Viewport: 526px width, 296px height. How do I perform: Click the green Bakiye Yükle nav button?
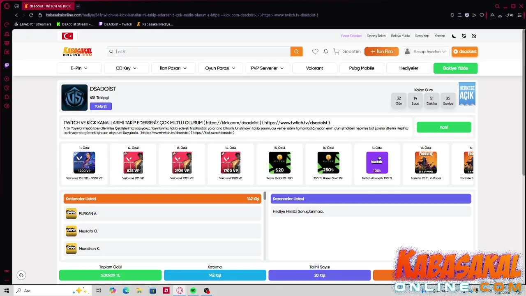(x=455, y=68)
